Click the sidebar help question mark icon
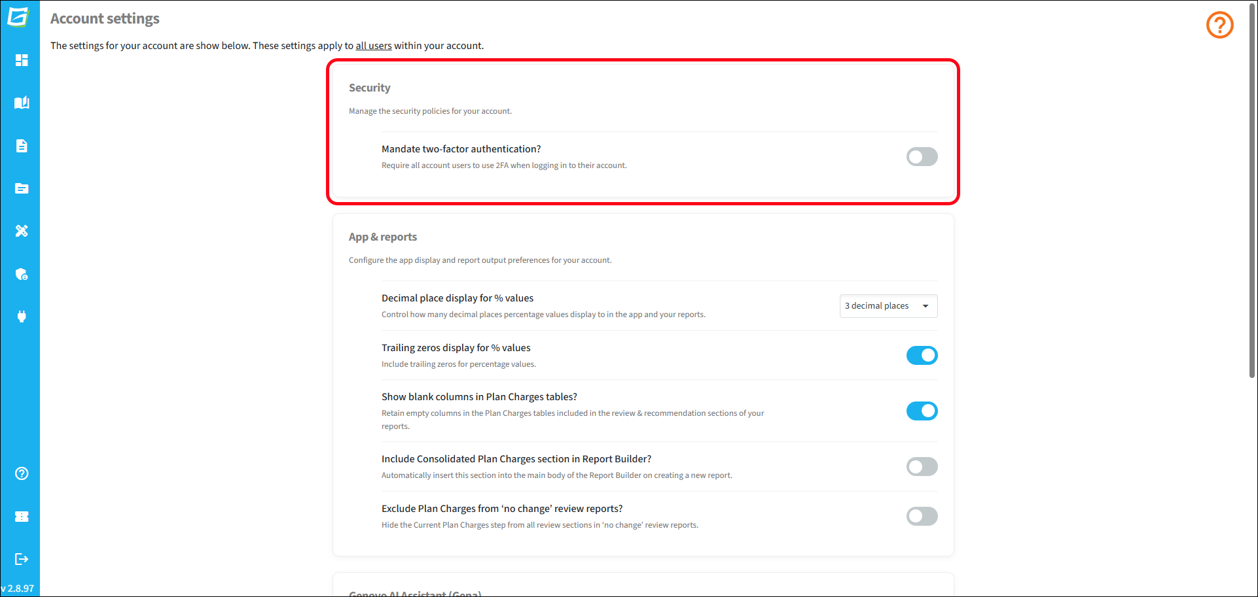The width and height of the screenshot is (1258, 597). (22, 473)
